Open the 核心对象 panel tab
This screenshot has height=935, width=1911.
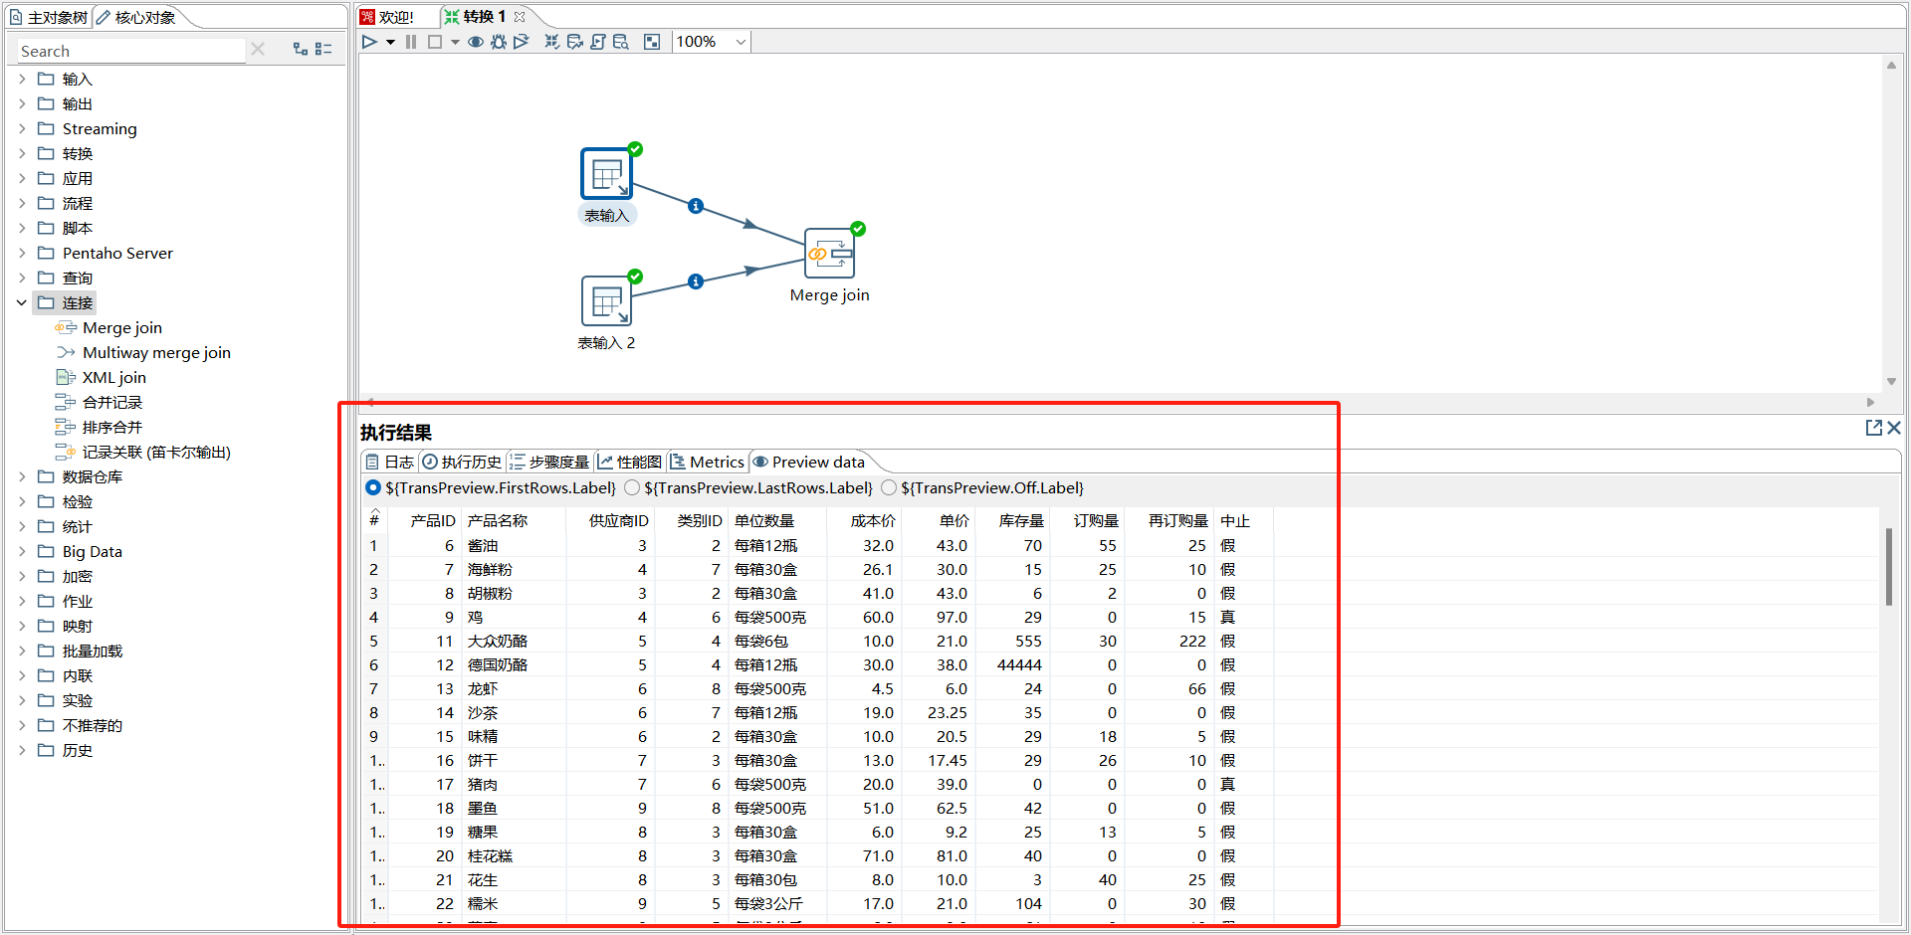click(x=143, y=17)
